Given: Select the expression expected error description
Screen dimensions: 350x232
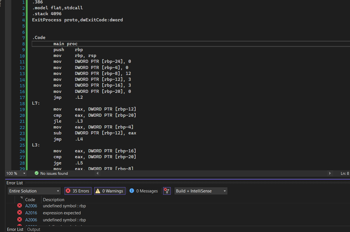Looking at the screenshot, I should click(62, 213).
